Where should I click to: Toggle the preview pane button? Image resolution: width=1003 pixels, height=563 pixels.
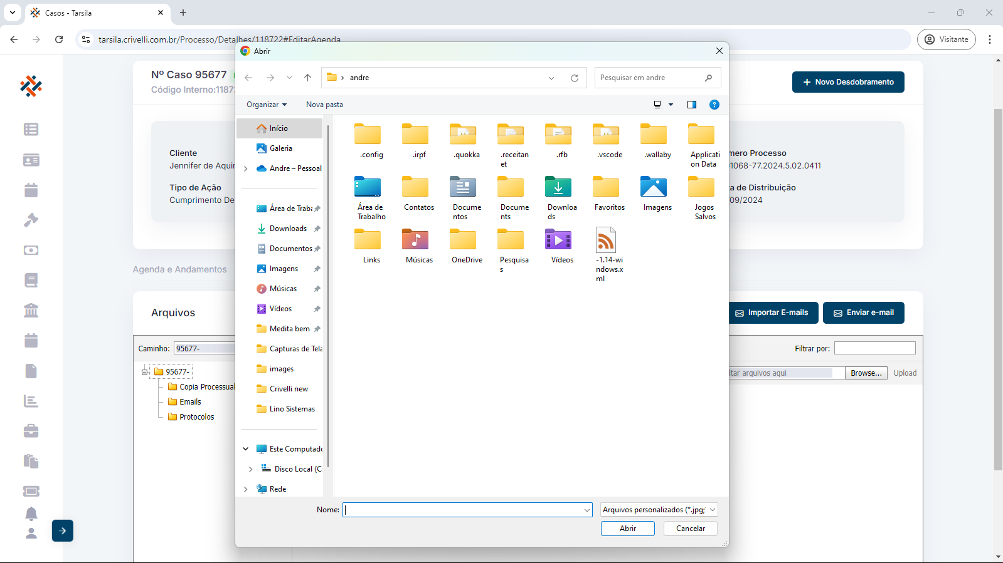click(x=692, y=105)
